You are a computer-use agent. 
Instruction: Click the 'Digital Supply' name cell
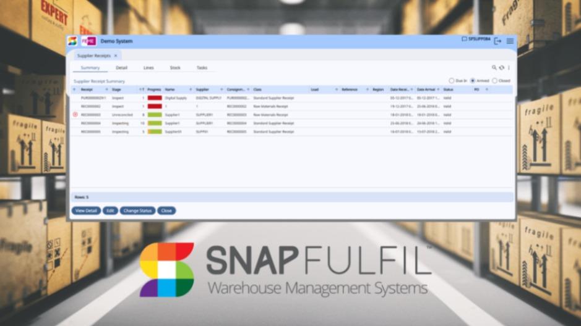(x=176, y=98)
